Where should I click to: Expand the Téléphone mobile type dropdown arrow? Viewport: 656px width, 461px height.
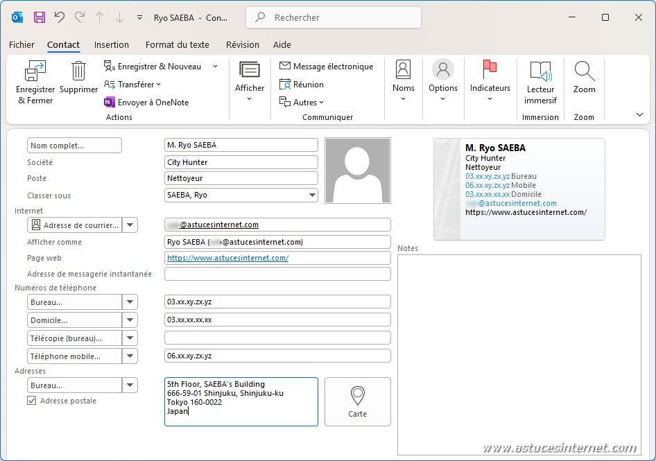(130, 356)
